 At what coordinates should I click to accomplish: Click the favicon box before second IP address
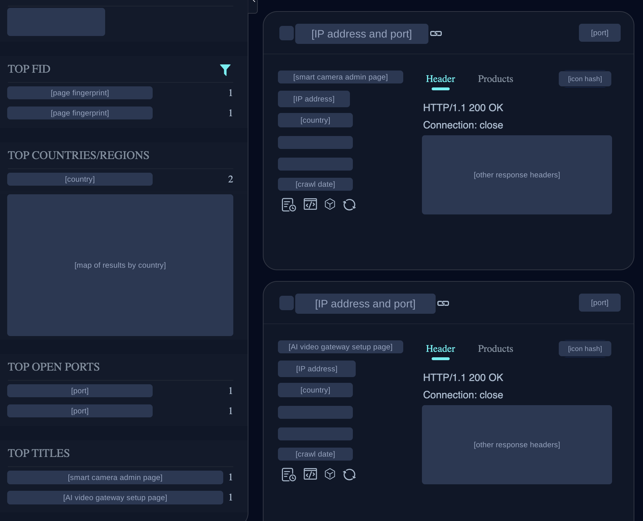point(287,303)
